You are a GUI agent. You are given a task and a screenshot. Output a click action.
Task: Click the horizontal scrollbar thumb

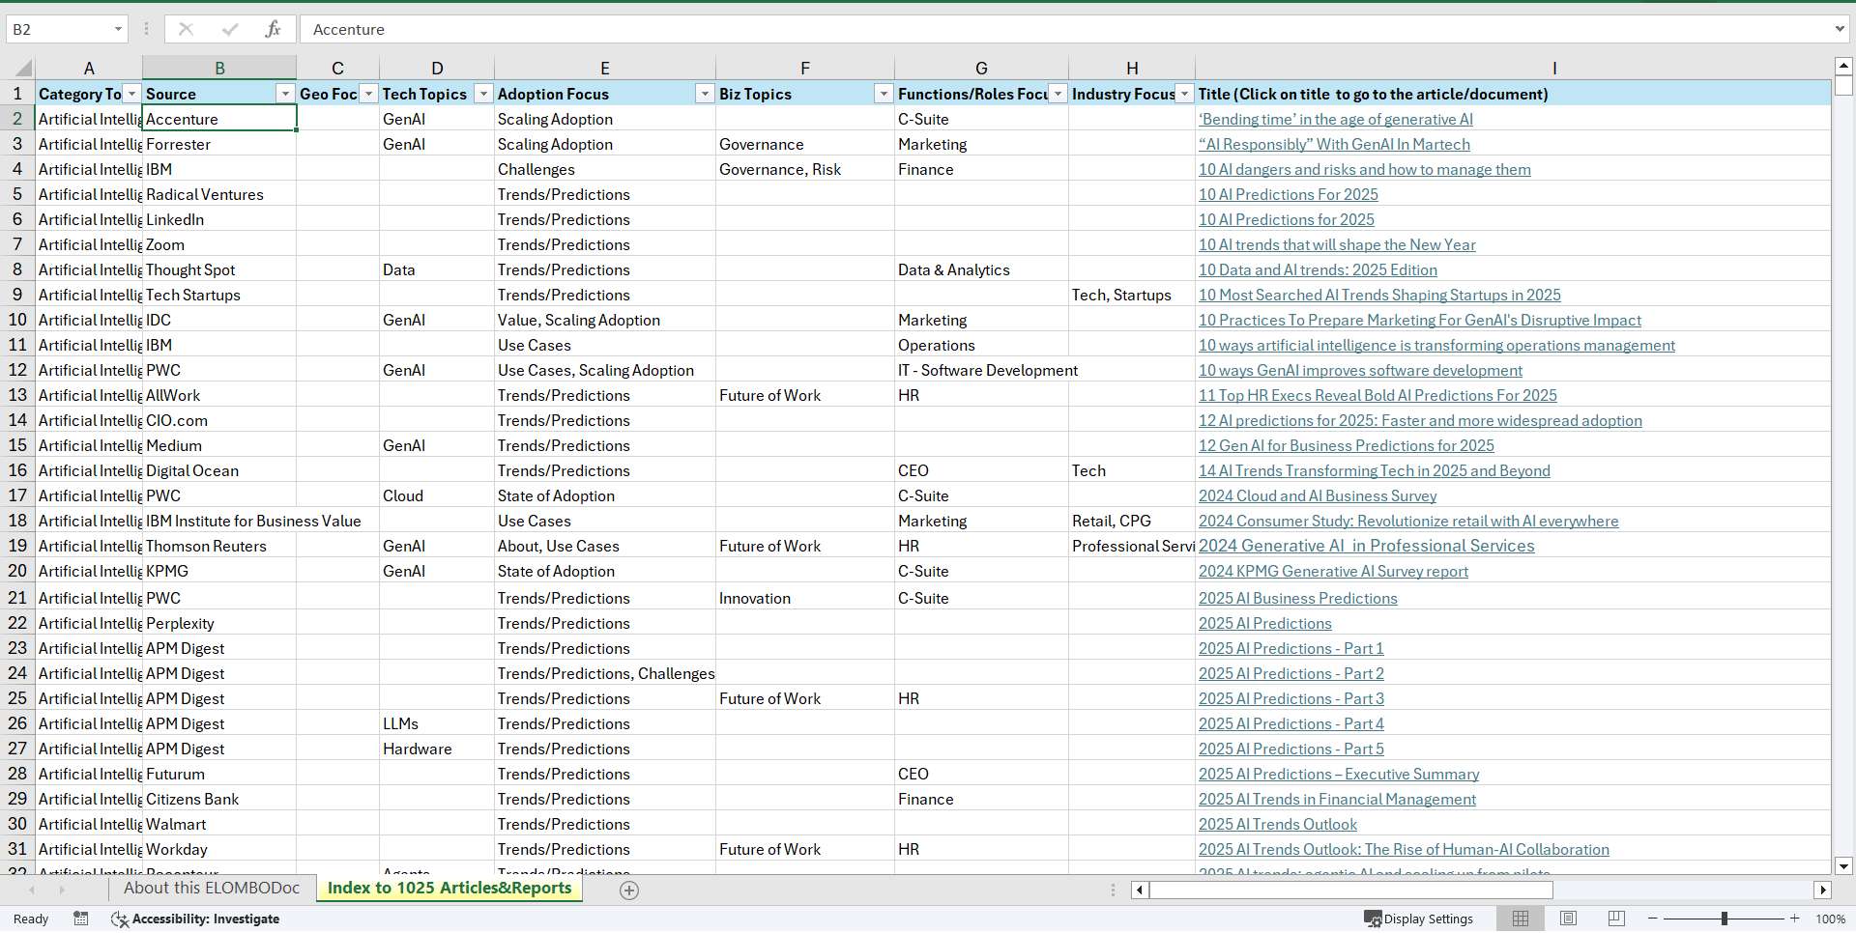[1351, 891]
